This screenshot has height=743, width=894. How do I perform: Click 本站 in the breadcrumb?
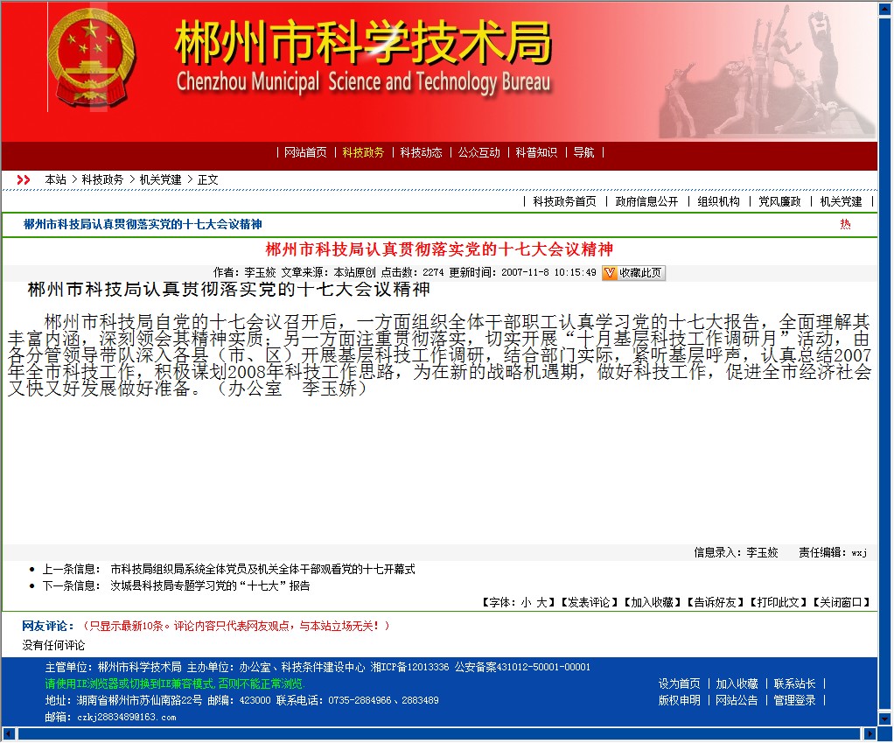pos(55,179)
